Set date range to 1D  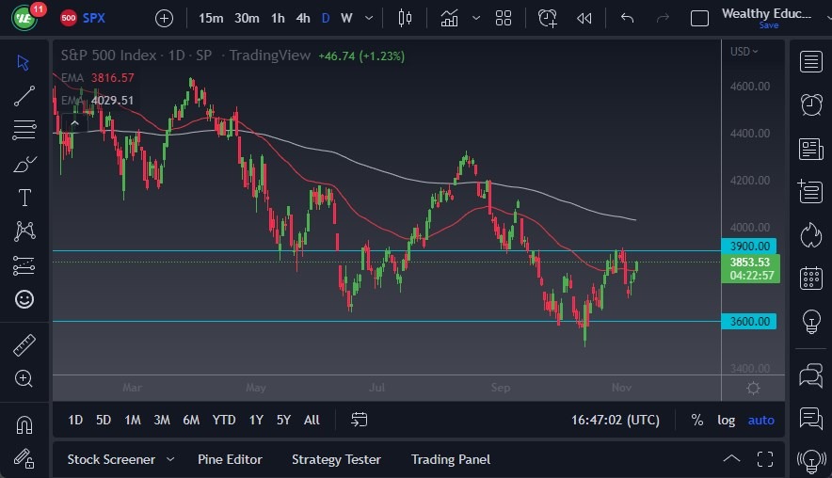click(74, 421)
